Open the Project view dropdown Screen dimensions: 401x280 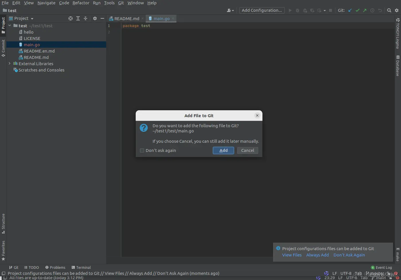pyautogui.click(x=21, y=18)
